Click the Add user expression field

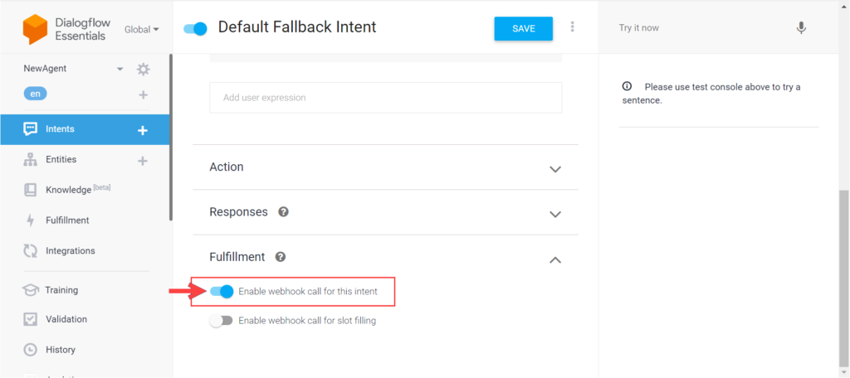(385, 98)
